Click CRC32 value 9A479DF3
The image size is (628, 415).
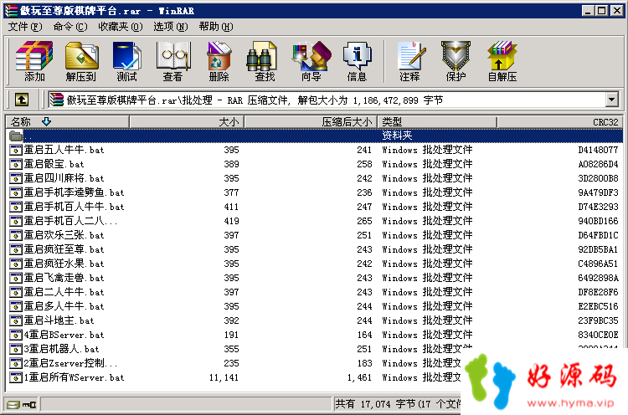tap(598, 193)
